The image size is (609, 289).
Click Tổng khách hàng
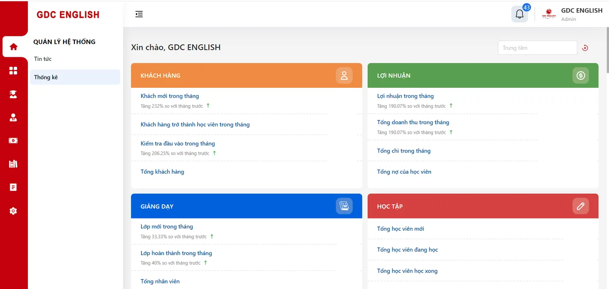pos(162,172)
